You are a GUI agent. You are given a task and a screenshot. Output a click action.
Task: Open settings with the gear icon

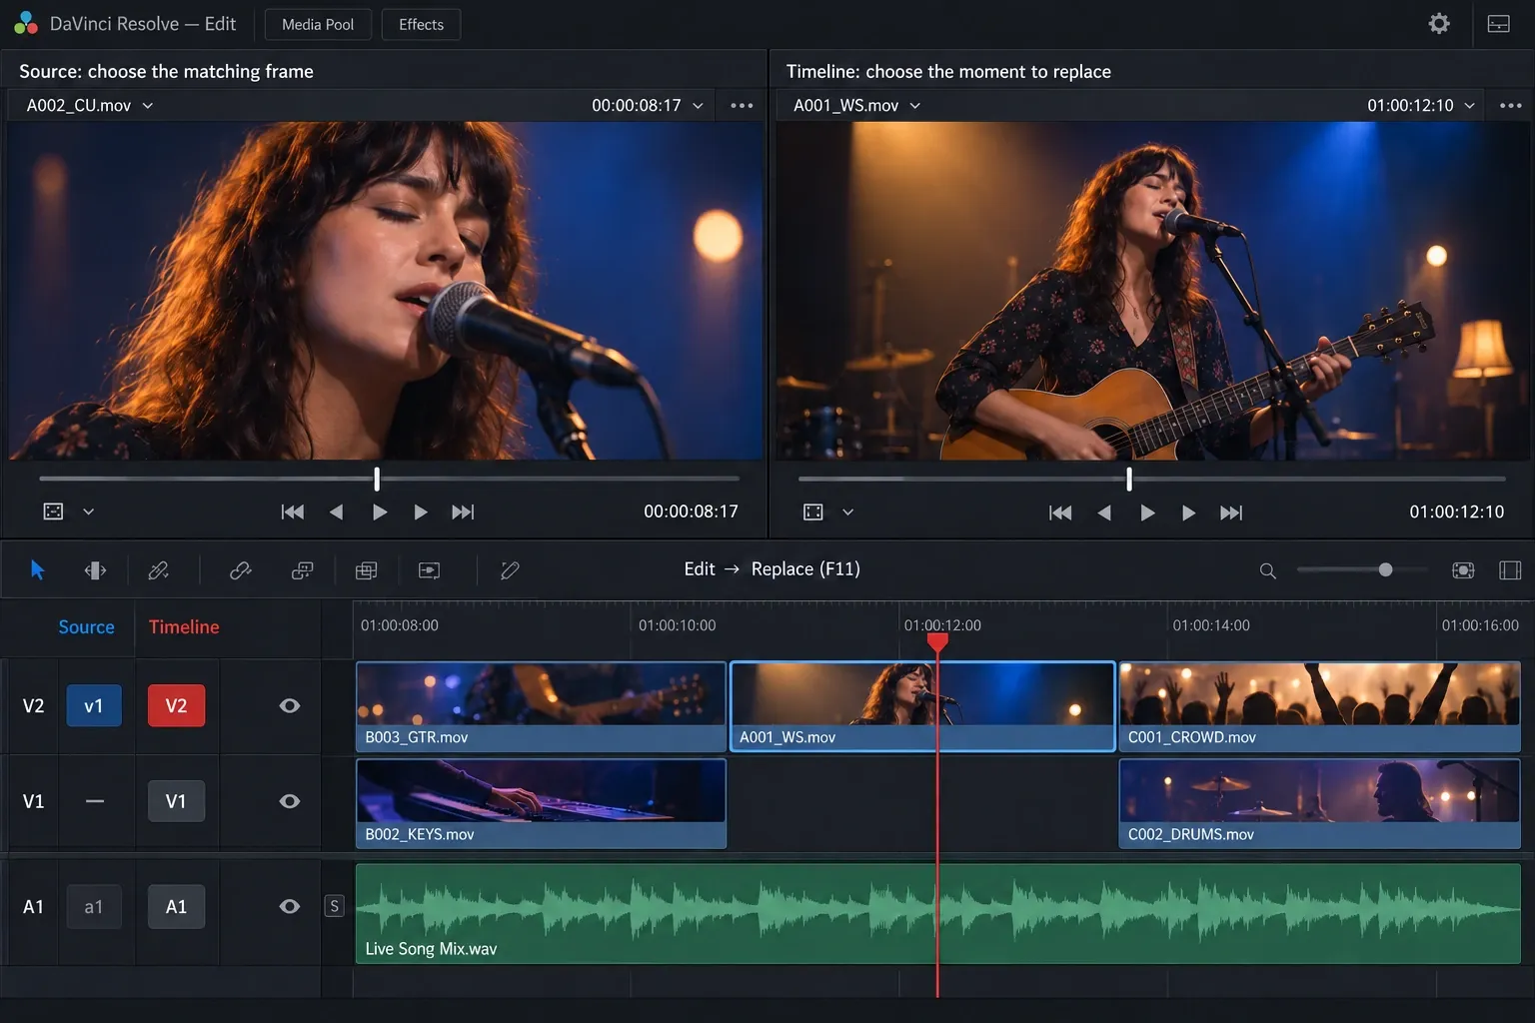1439,23
